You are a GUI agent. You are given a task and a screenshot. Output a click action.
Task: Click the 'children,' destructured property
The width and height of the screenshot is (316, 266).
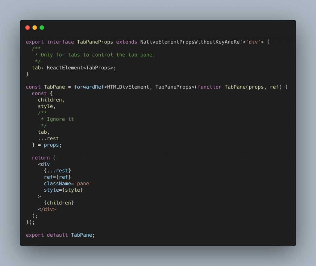point(51,100)
